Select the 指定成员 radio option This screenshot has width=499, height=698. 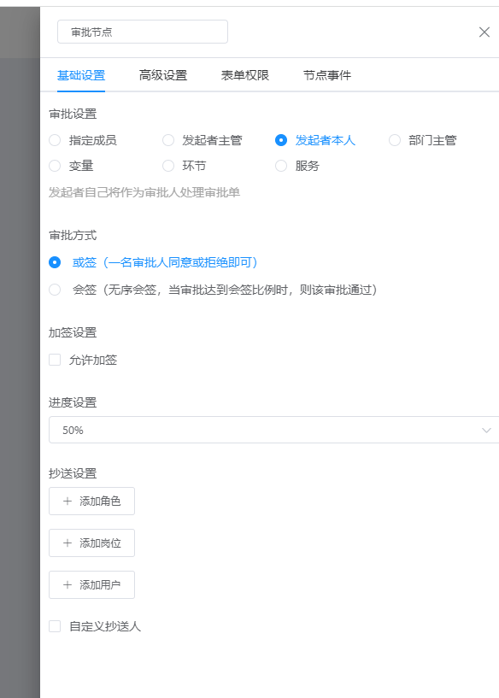coord(55,140)
